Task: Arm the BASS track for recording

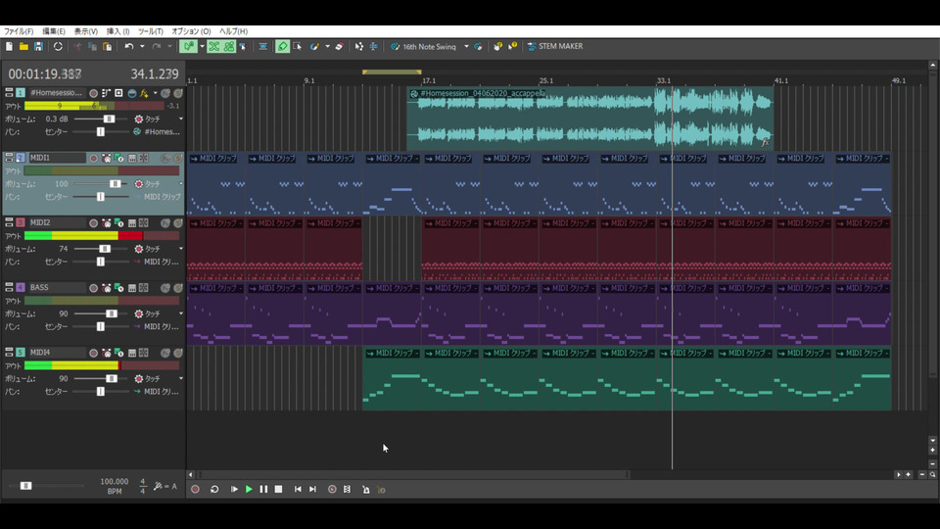Action: (94, 287)
